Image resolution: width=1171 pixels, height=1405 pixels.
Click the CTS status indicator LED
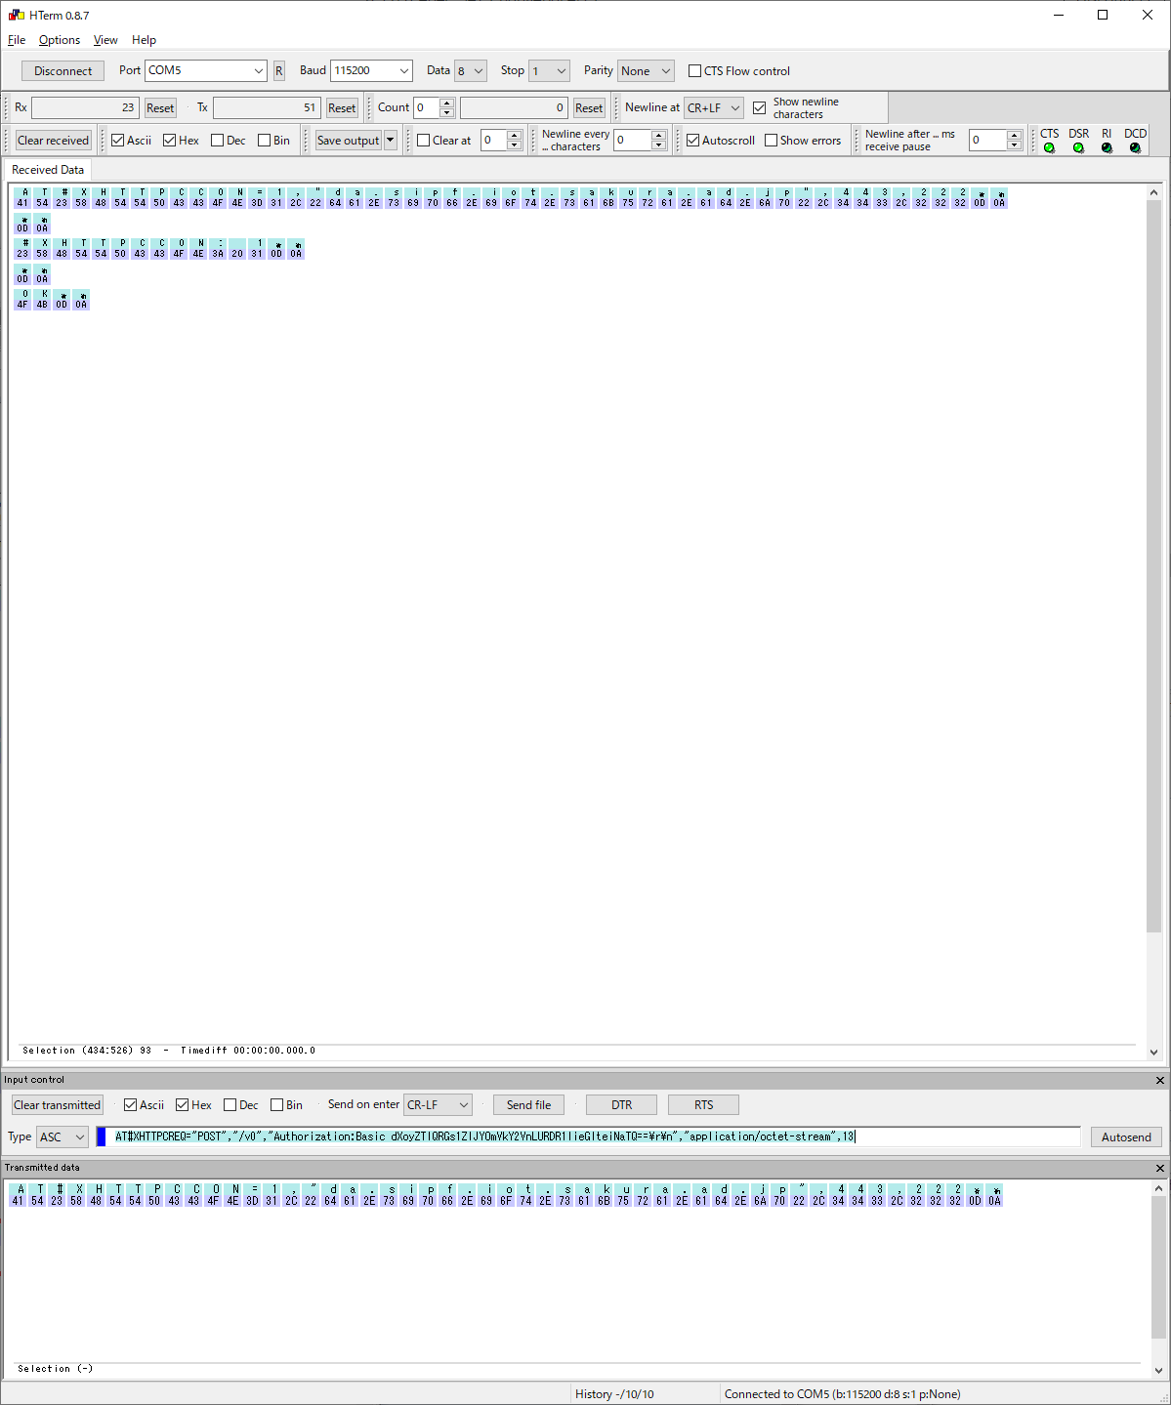1049,148
